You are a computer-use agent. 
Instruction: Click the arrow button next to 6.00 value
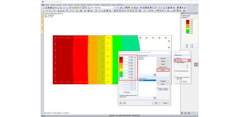133,60
